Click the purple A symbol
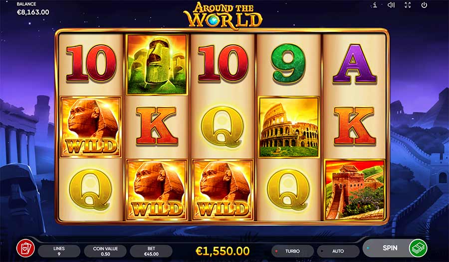This screenshot has height=262, width=449. (355, 64)
